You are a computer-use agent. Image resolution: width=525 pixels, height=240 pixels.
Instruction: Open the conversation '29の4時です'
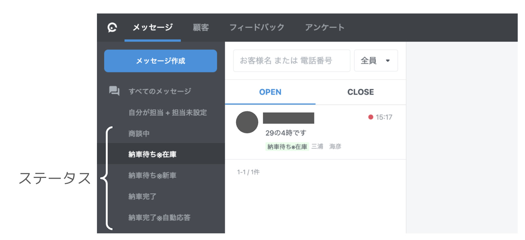pyautogui.click(x=315, y=132)
